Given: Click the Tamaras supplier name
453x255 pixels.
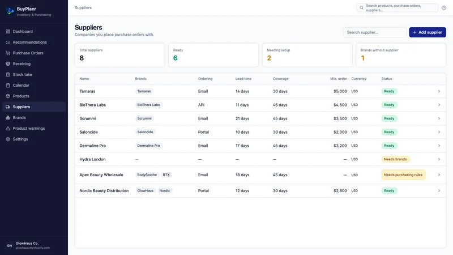Looking at the screenshot, I should pyautogui.click(x=87, y=91).
